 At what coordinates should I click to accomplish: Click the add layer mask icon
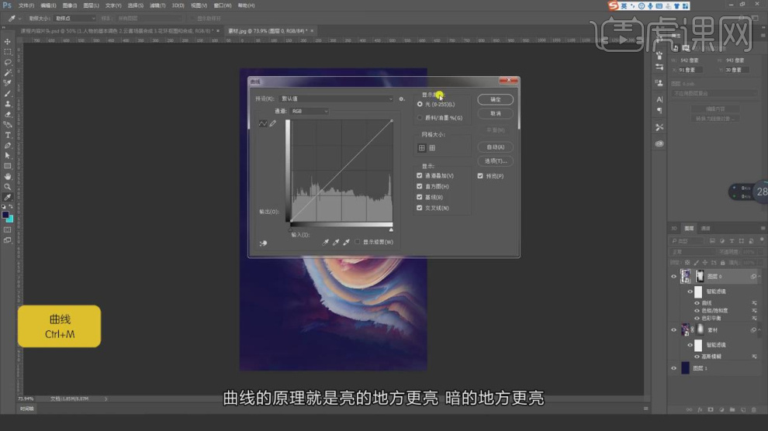click(711, 409)
